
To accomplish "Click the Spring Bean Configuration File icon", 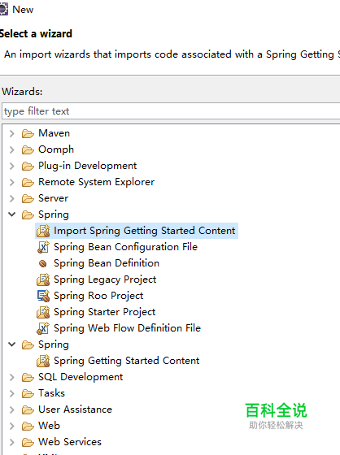I will point(43,247).
